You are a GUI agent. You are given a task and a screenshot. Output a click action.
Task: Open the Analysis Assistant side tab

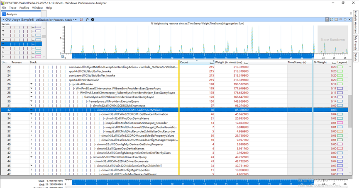pos(356,22)
